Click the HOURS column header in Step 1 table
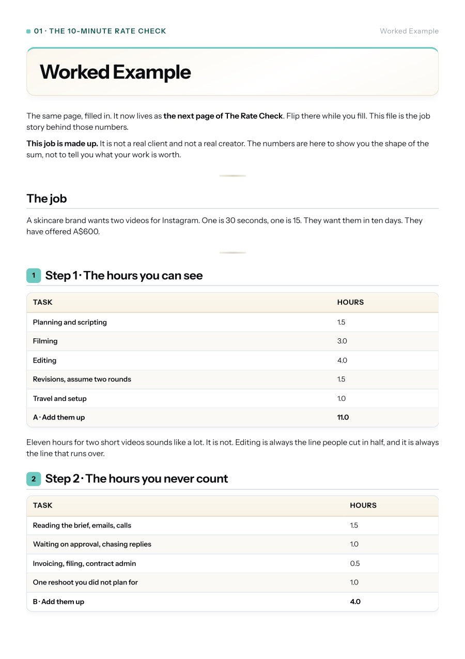The image size is (465, 659). [351, 302]
